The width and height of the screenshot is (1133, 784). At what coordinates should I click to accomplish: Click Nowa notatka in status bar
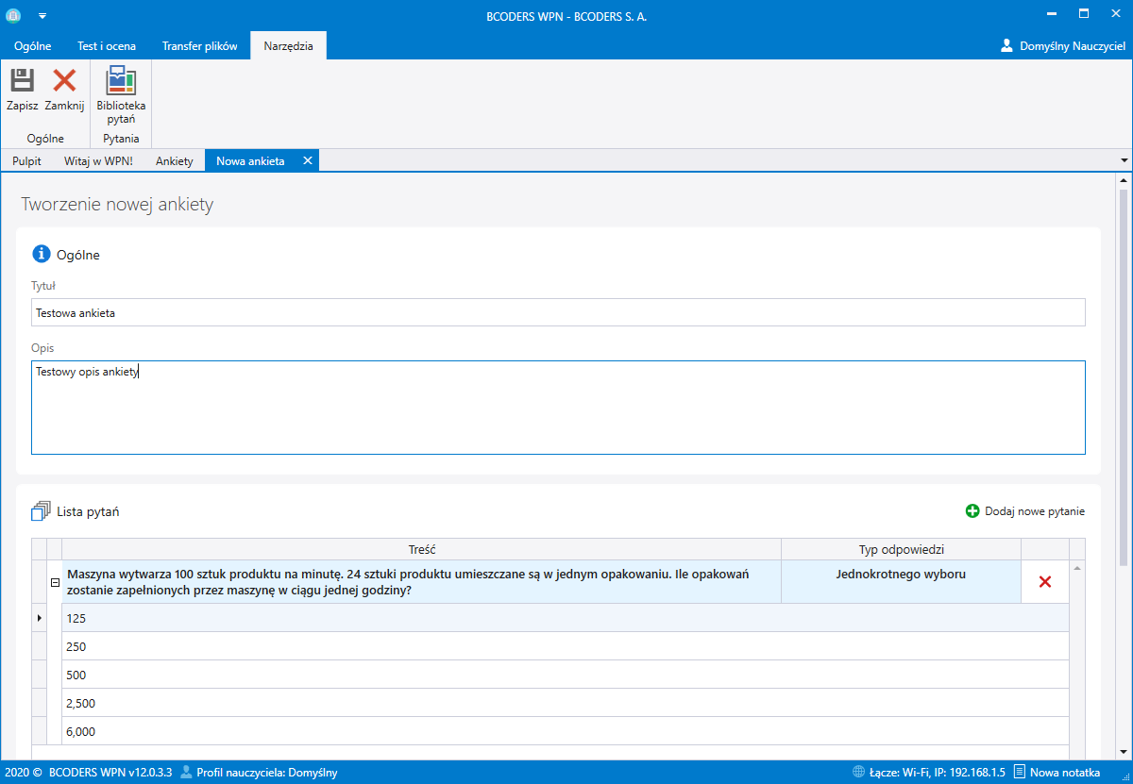(x=1065, y=773)
